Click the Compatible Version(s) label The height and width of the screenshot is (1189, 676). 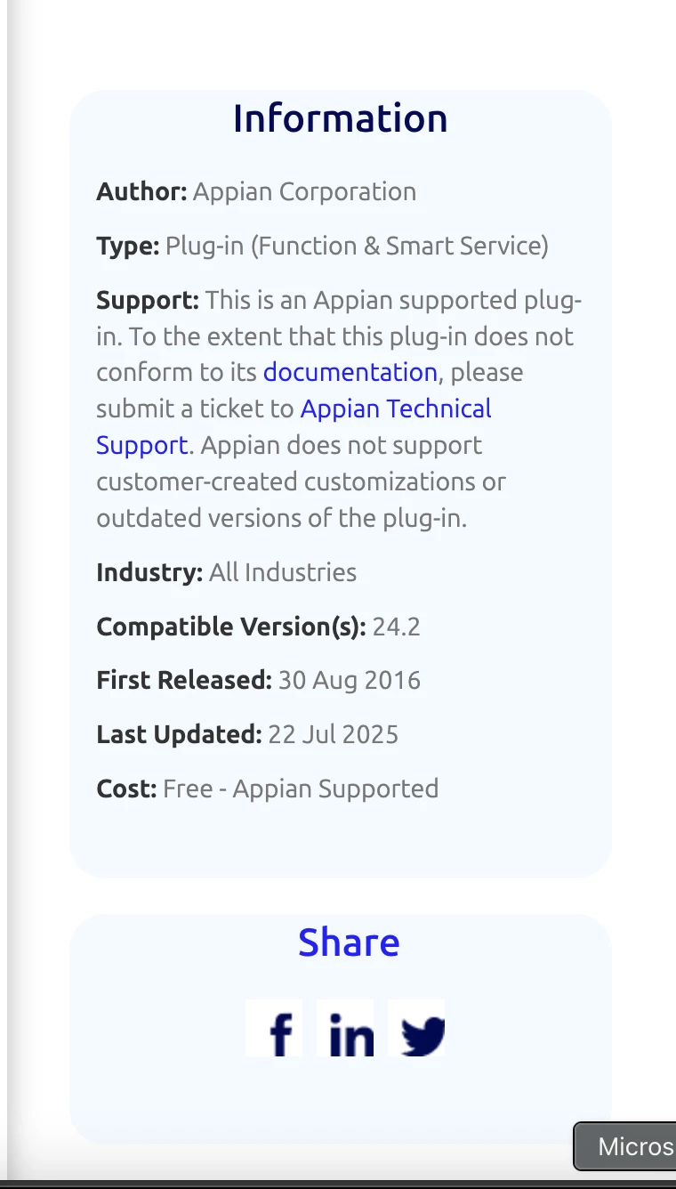click(x=231, y=627)
